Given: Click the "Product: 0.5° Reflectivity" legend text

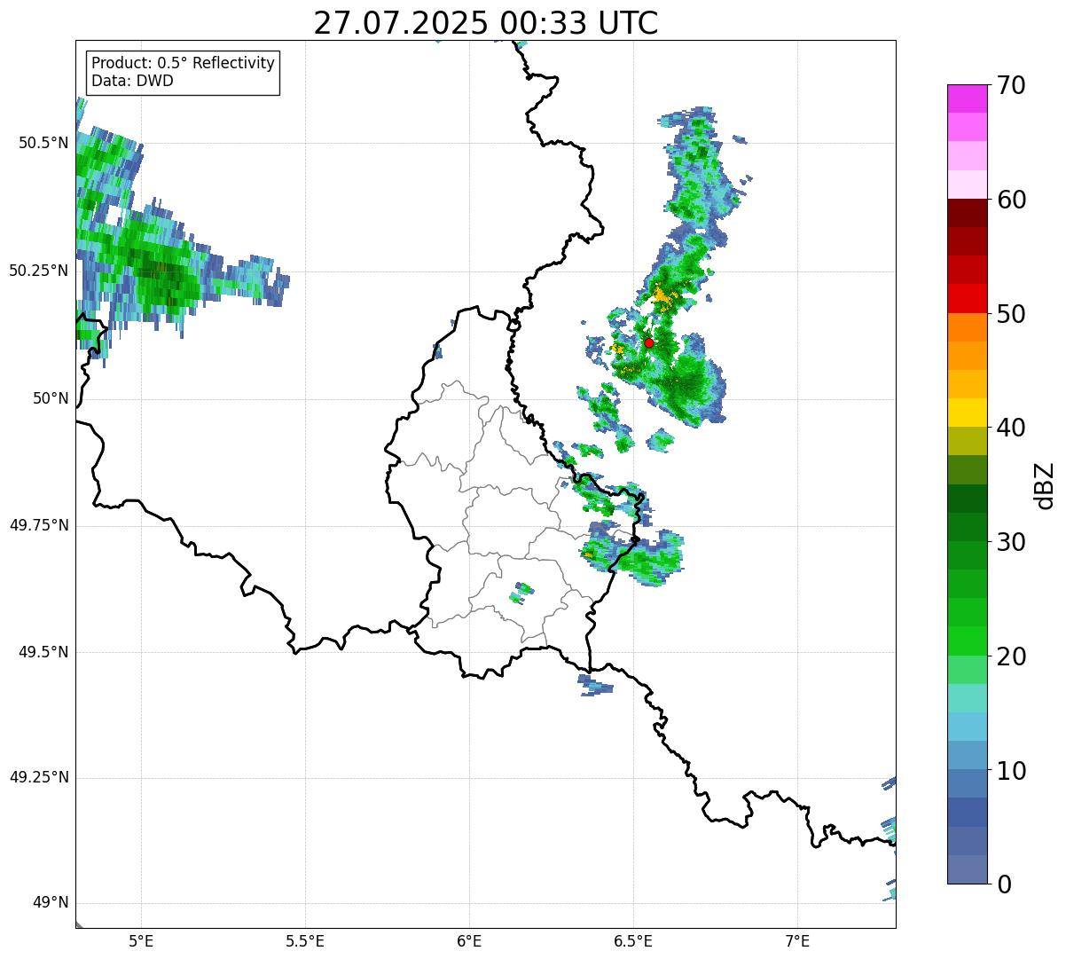Looking at the screenshot, I should coord(184,64).
